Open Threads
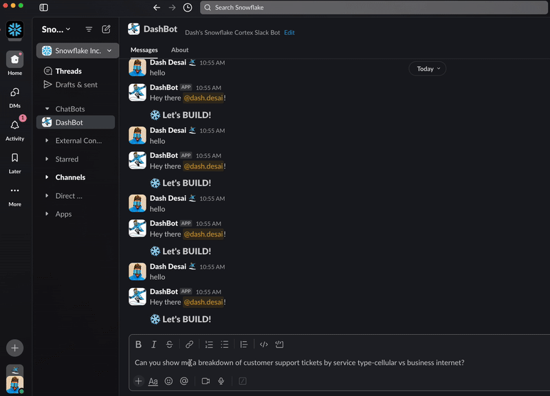 pyautogui.click(x=68, y=71)
